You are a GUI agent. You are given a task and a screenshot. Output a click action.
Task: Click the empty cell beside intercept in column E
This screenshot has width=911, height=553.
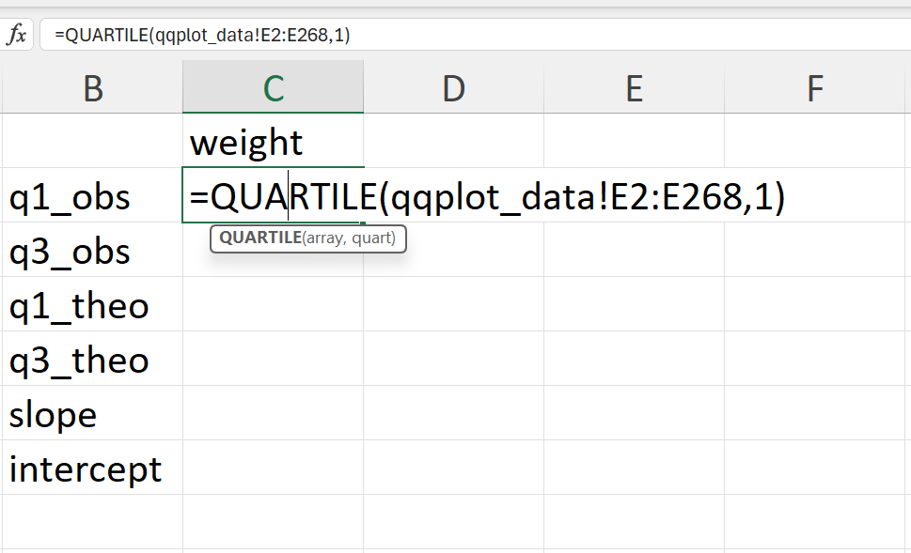pos(634,468)
